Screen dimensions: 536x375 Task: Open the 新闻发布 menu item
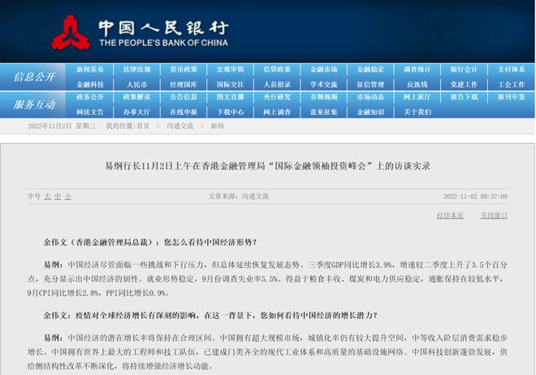tap(90, 70)
